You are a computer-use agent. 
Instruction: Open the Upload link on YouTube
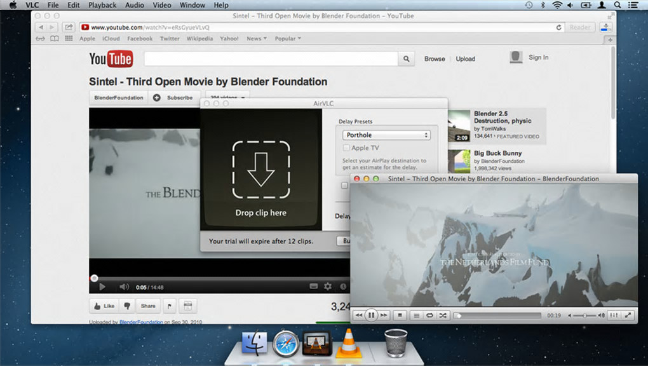pyautogui.click(x=465, y=58)
